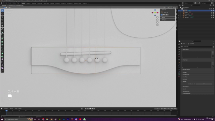Expand Options section in Active Tool panel
This screenshot has width=215, height=121.
pos(168,17)
